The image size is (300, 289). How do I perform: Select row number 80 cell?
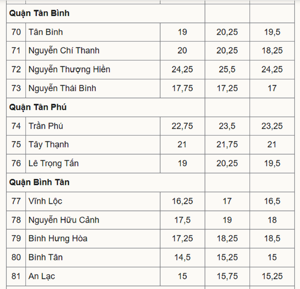(x=16, y=257)
